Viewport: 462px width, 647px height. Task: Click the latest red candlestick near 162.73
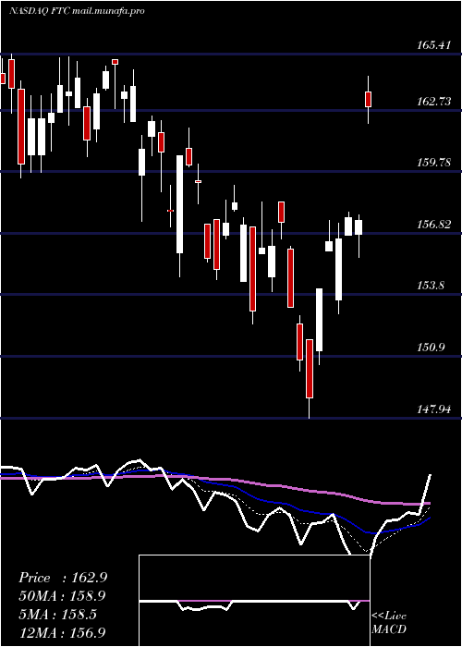tap(368, 100)
